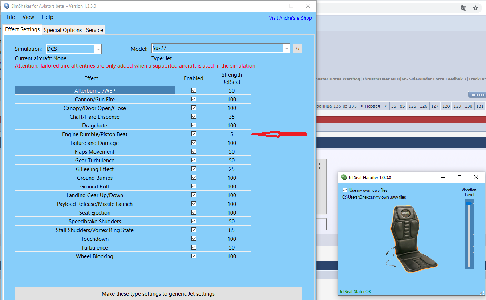Viewport: 486px width, 300px height.
Task: Go to forum page 35 link
Action: click(393, 106)
